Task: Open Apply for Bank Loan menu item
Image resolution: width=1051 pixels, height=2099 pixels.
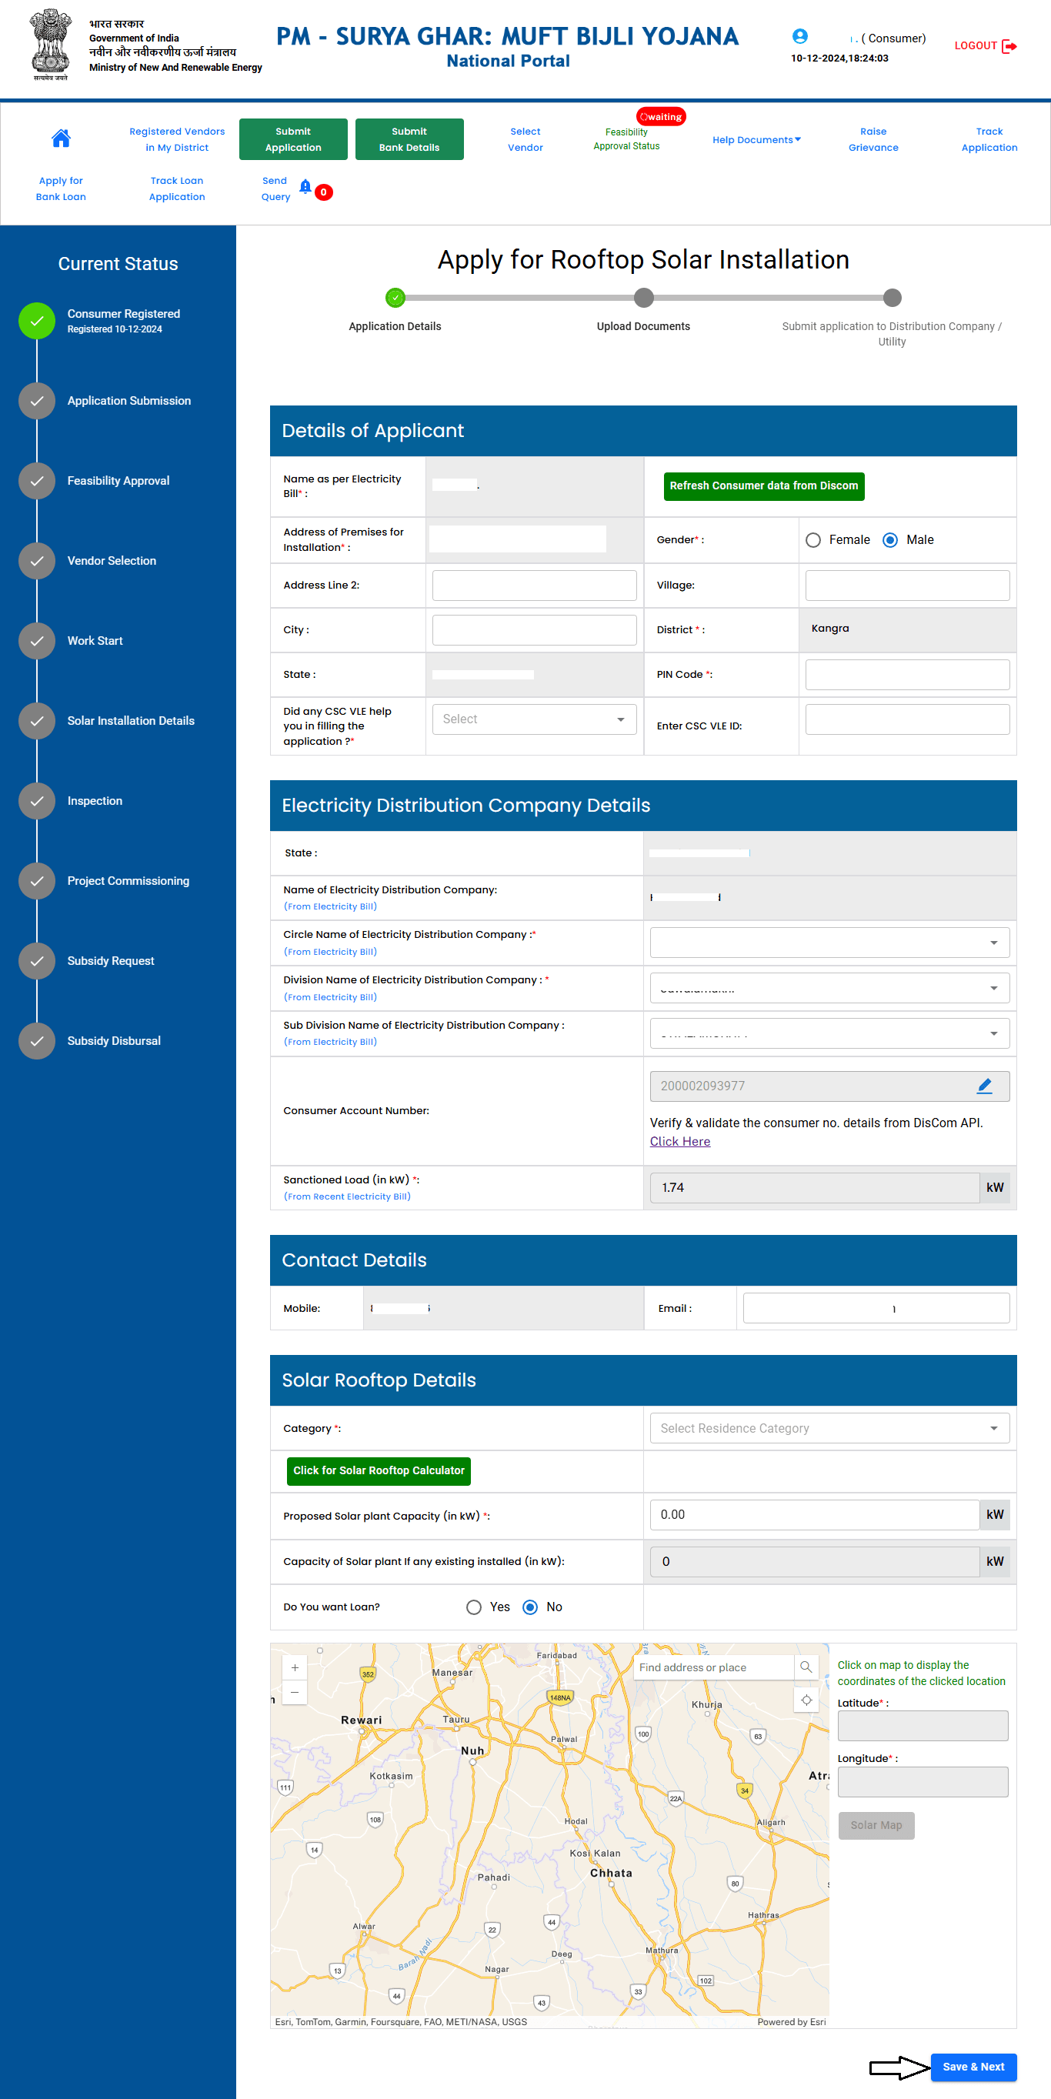Action: [x=61, y=189]
